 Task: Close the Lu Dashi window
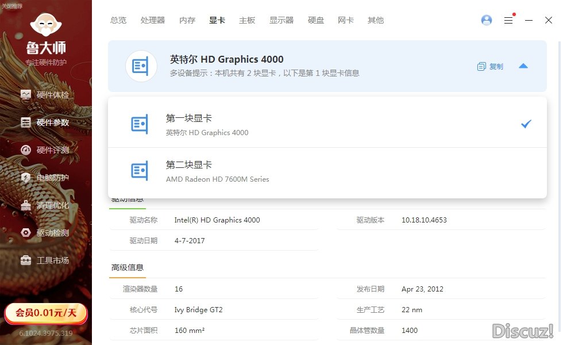[548, 20]
